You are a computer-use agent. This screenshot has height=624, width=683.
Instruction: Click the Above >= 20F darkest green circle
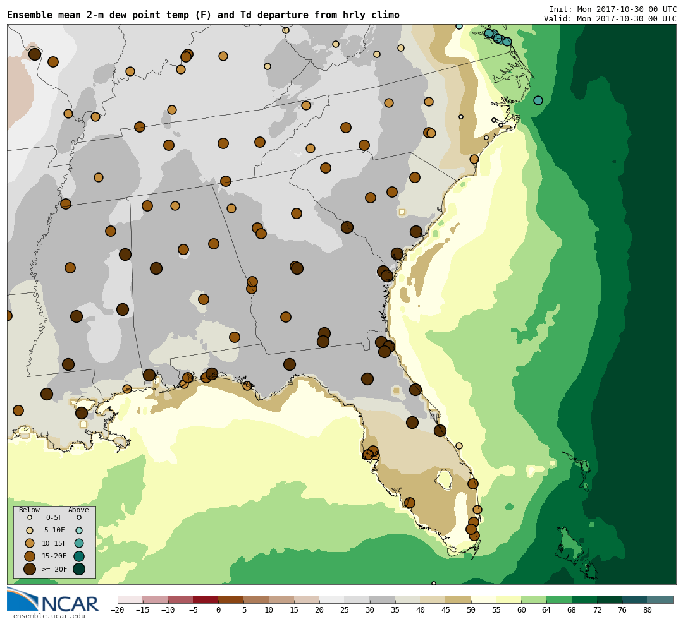pos(79,568)
